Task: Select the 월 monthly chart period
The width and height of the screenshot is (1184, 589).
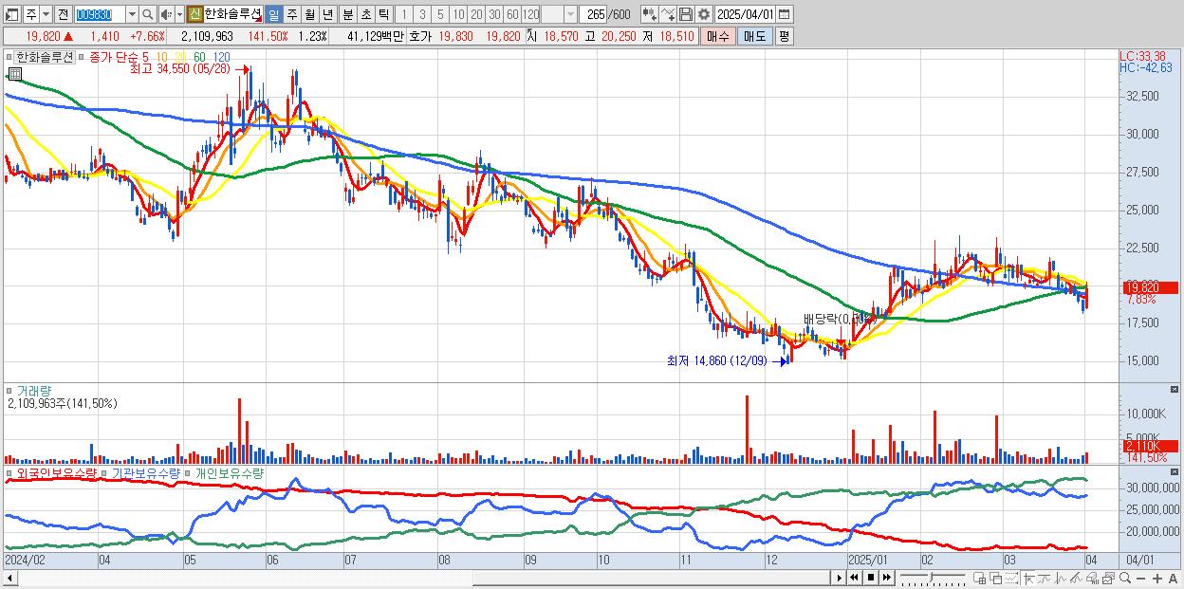Action: [x=309, y=14]
